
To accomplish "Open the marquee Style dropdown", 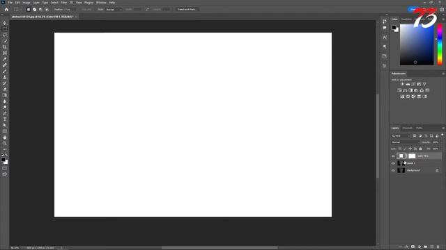I will point(114,9).
